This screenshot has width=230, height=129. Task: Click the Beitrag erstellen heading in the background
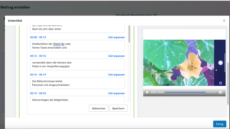15,7
